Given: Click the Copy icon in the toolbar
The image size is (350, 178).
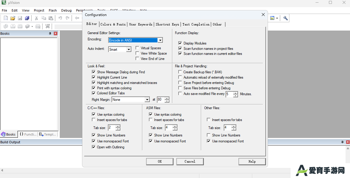Looking at the screenshot, I should [x=44, y=18].
